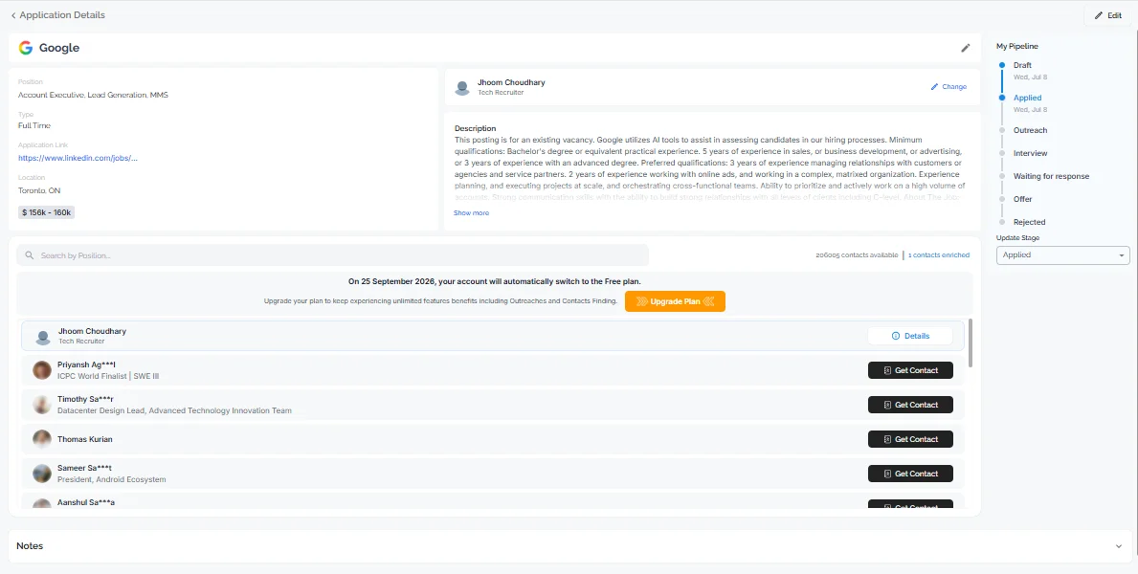Click the 206005 contacts available text
Screen dimensions: 1138x574
click(857, 255)
